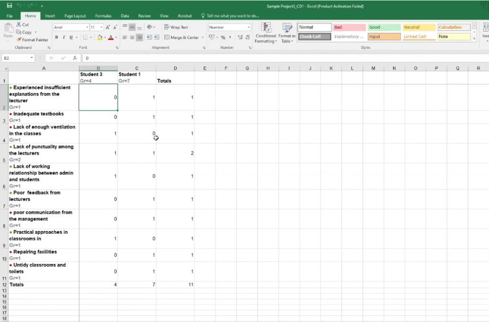The image size is (489, 322).
Task: Switch to the Formulas ribbon tab
Action: point(103,16)
